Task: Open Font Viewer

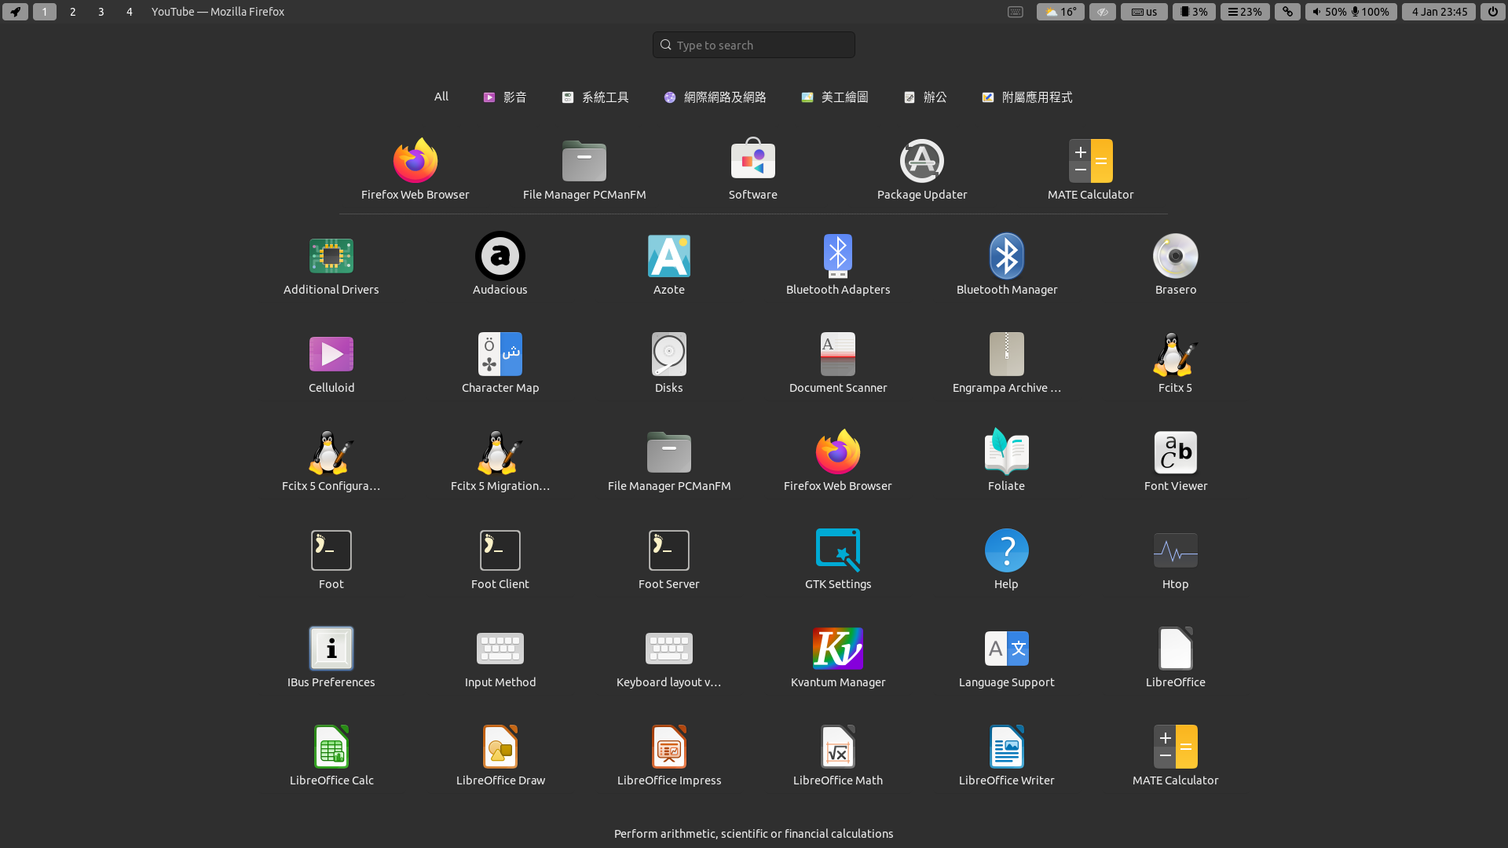Action: tap(1176, 462)
